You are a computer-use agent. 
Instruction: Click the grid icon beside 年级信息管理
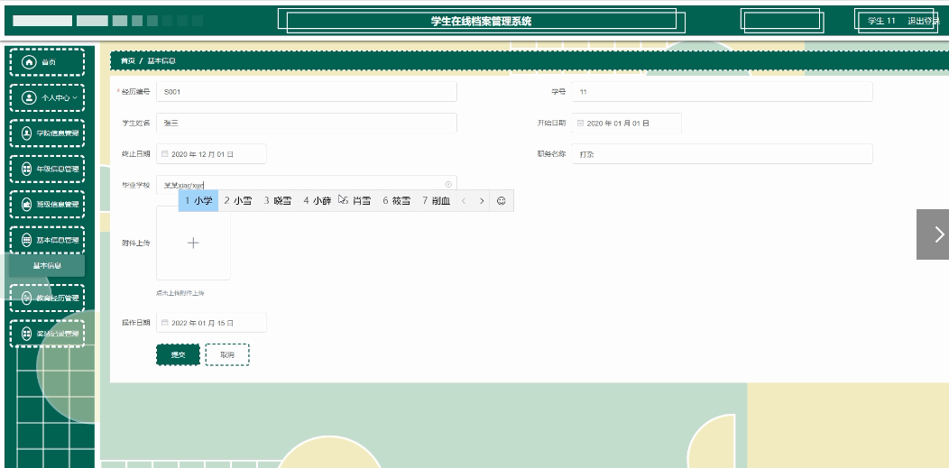27,169
